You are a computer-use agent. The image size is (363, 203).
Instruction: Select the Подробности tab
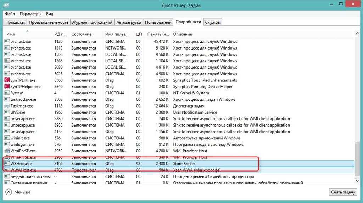188,22
